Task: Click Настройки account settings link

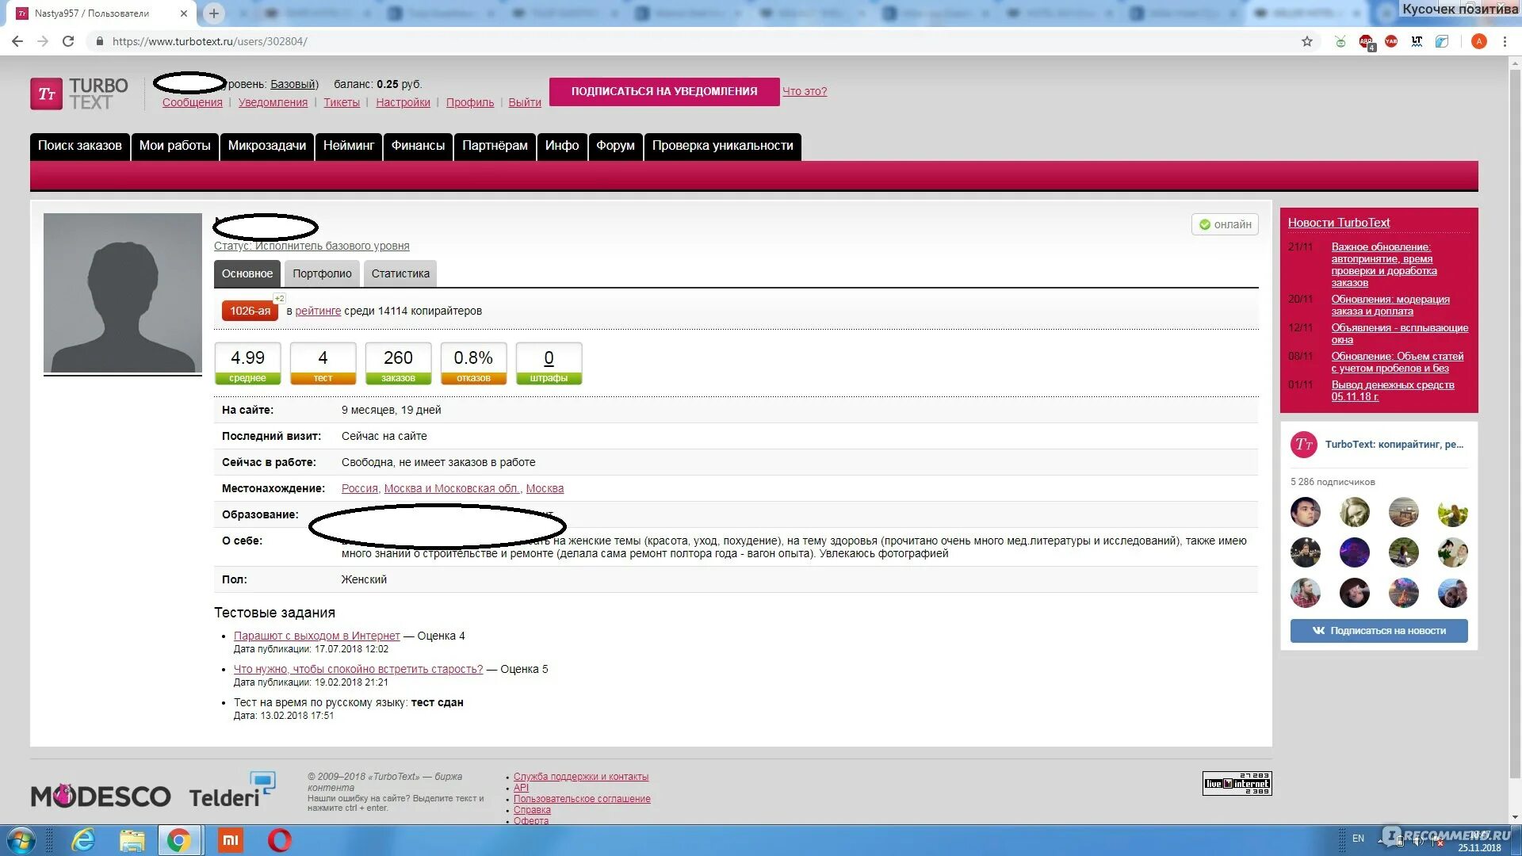Action: pos(403,101)
